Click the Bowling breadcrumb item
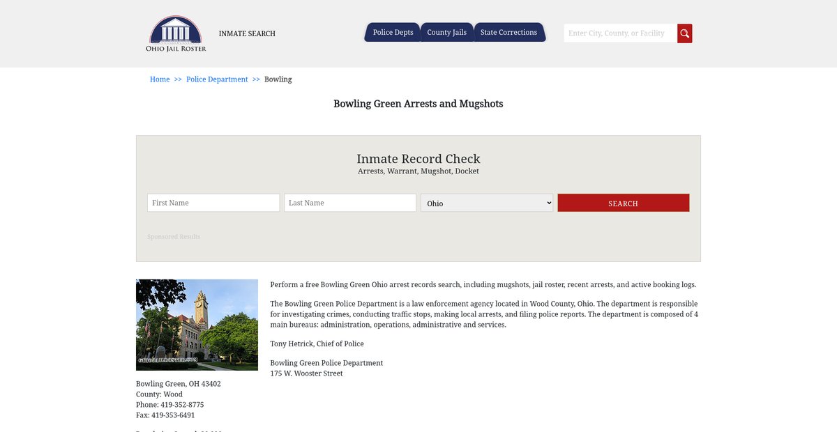The height and width of the screenshot is (432, 837). 278,79
